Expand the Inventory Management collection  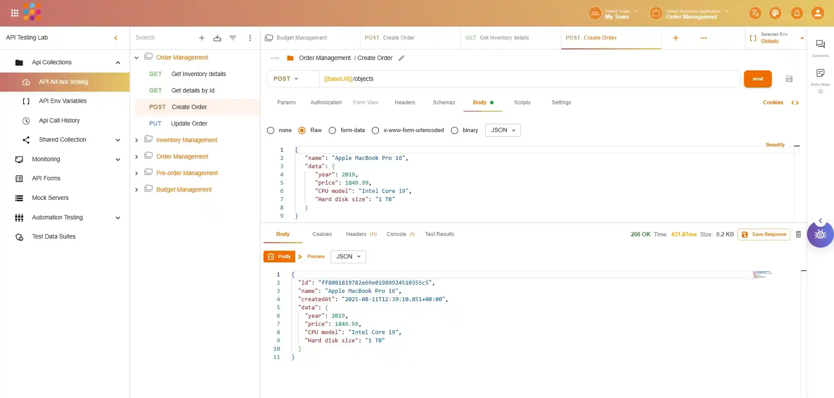point(137,140)
